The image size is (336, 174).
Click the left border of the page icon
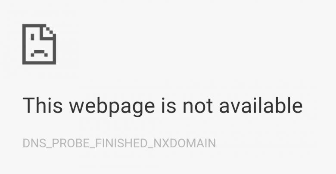pos(24,44)
